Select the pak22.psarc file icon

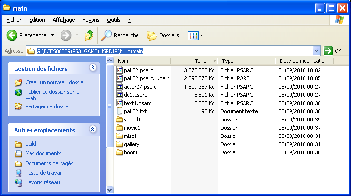point(120,70)
